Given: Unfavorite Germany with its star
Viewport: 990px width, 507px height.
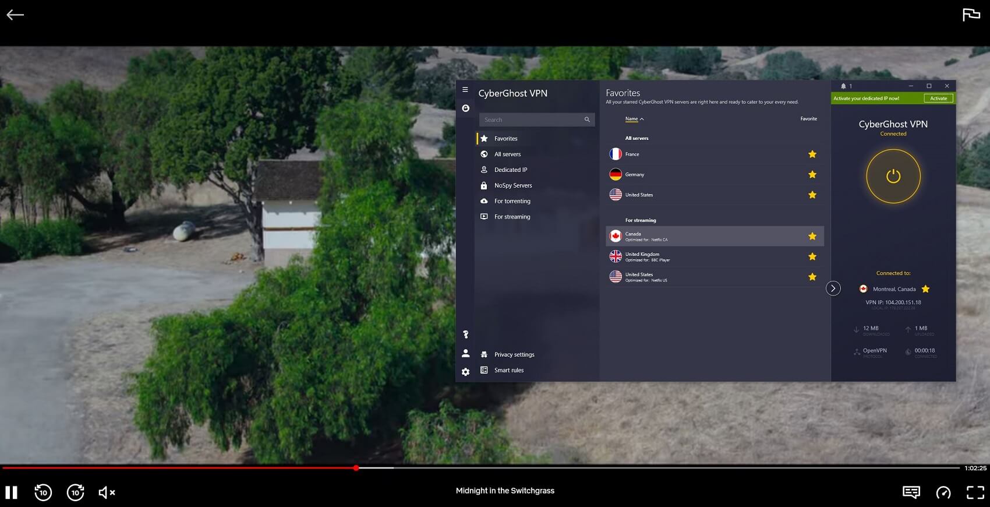Looking at the screenshot, I should [x=812, y=175].
